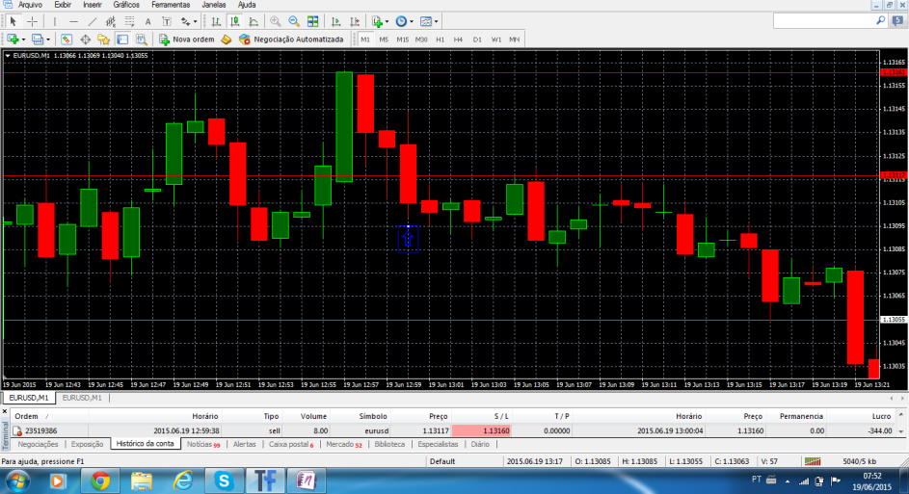Toggle Negociação Automatizada trading
The image size is (909, 494).
(291, 39)
